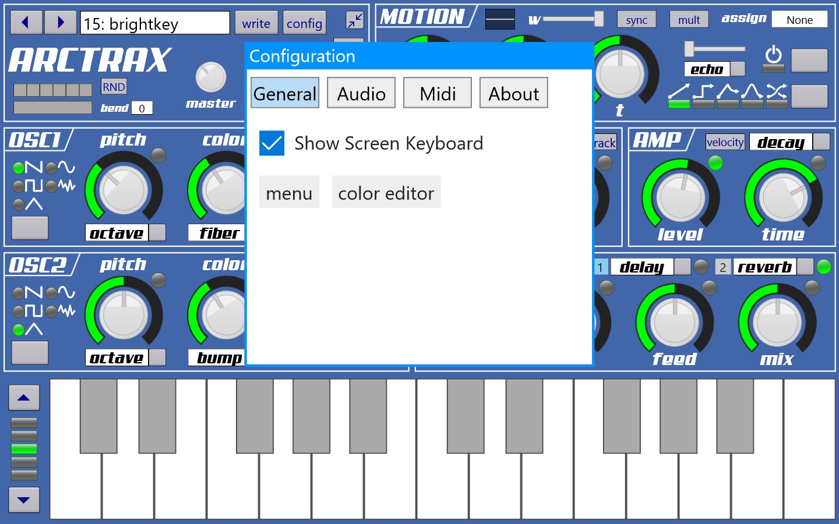Click the window shrink arrows icon
Screen dimensions: 839x524
(354, 20)
